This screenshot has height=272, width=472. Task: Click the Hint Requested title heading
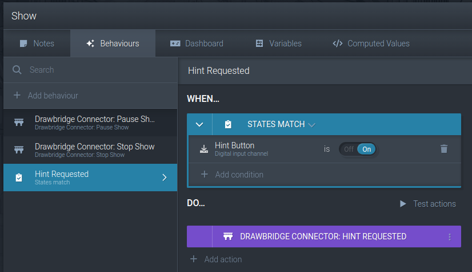point(218,71)
